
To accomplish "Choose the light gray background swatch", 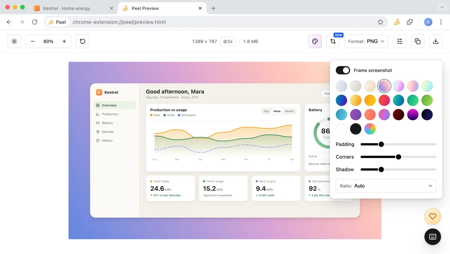I will 355,86.
